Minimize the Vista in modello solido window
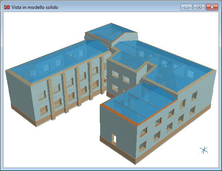Viewport: 222px width, 171px height. [x=186, y=7]
